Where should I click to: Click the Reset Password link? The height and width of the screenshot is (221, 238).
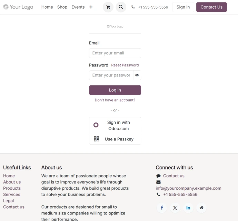point(125,65)
